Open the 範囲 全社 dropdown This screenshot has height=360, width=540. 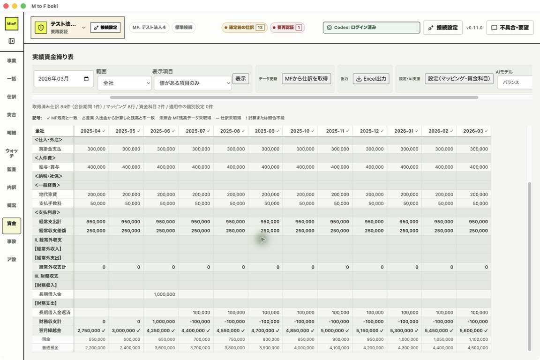[x=124, y=83]
